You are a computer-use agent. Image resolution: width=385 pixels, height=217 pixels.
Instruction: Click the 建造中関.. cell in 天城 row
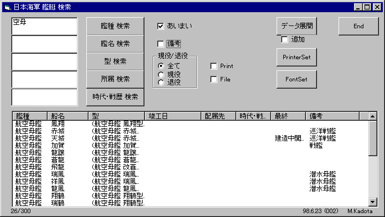[x=289, y=138]
